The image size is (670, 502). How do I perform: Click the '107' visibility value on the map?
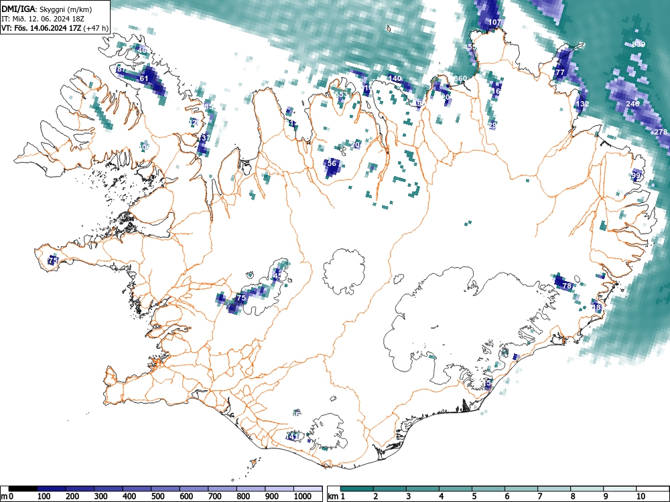click(494, 22)
